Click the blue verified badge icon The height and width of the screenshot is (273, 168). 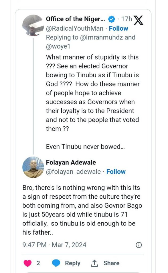point(111,19)
